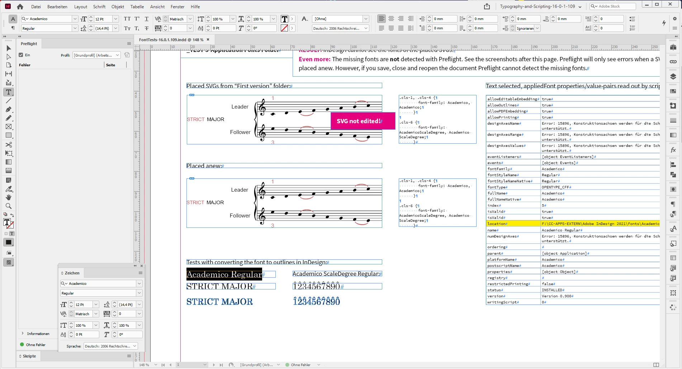
Task: Embed the preflight profile button
Action: 127,55
